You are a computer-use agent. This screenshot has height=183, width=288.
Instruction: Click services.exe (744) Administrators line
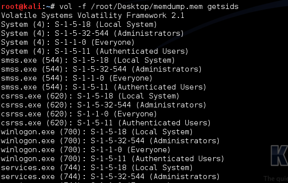111,177
